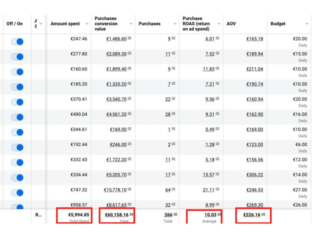
Task: Click the AOV column header
Action: pyautogui.click(x=231, y=24)
